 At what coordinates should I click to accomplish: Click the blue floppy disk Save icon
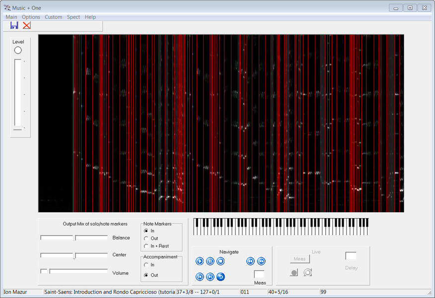[14, 26]
